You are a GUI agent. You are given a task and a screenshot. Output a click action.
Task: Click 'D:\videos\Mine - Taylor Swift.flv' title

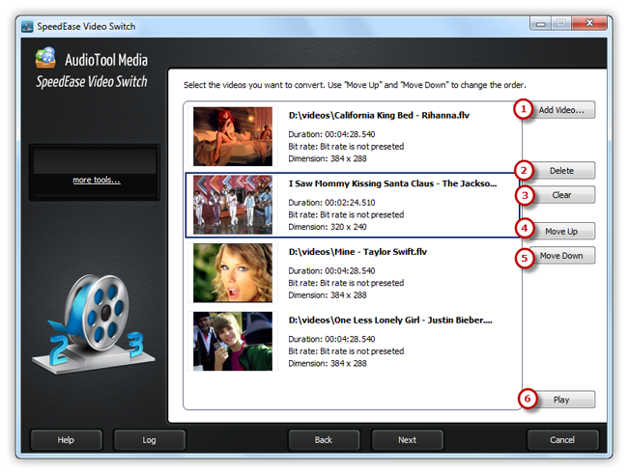357,252
